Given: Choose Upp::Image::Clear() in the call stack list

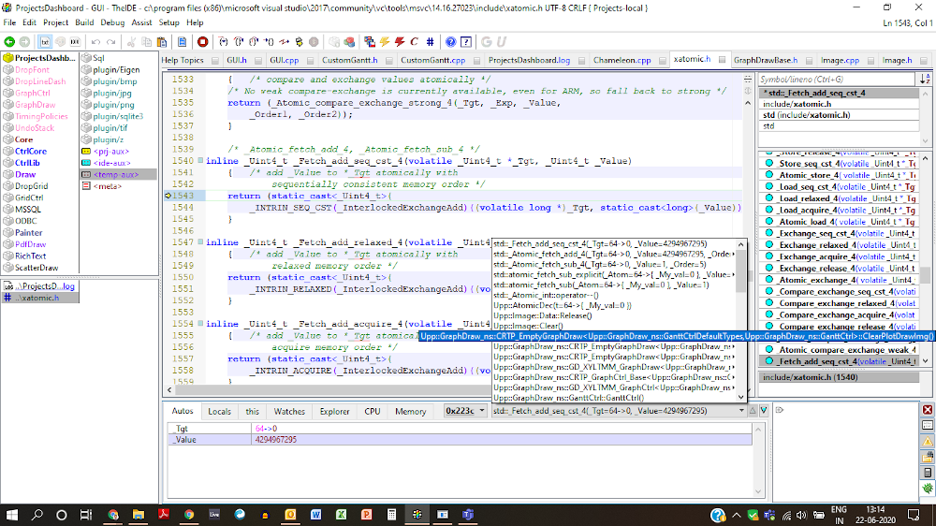Looking at the screenshot, I should pyautogui.click(x=530, y=326).
